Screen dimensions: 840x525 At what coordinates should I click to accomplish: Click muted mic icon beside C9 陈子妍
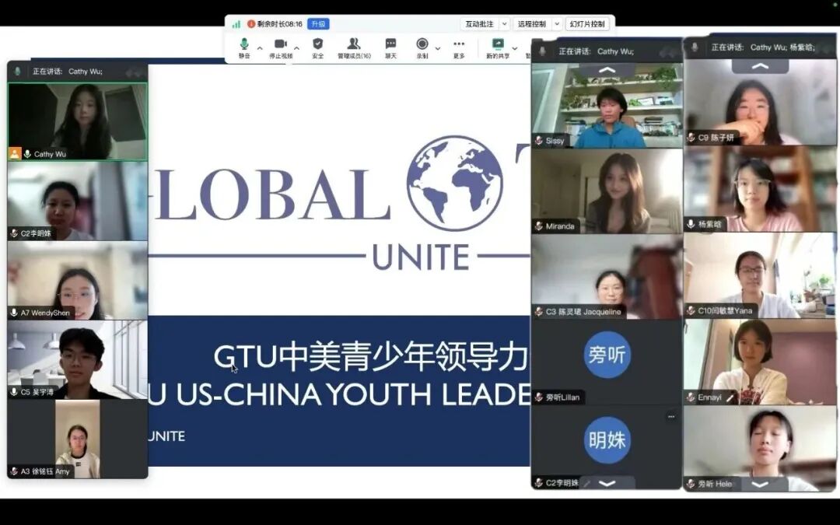[x=691, y=138]
